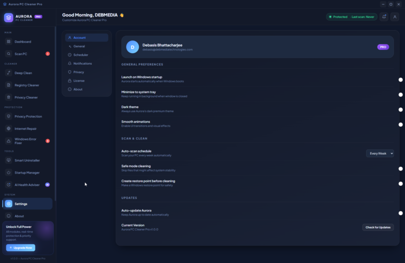
Task: Click the PRO badge on account card
Action: [x=383, y=47]
